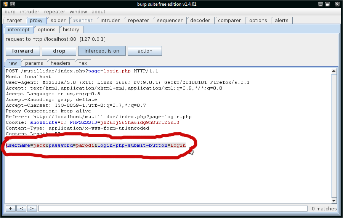Toggle the 'intercept is on' button
The image size is (343, 218).
point(102,51)
